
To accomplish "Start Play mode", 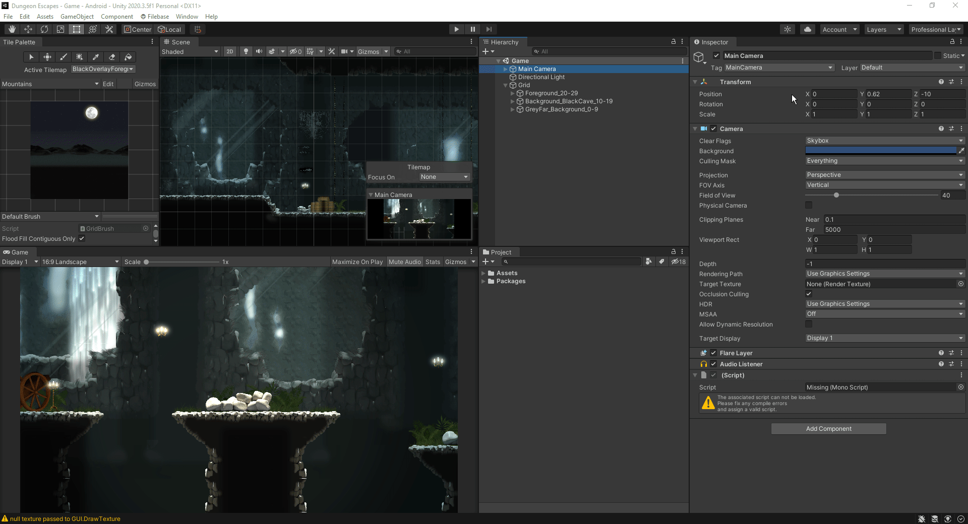I will coord(456,29).
